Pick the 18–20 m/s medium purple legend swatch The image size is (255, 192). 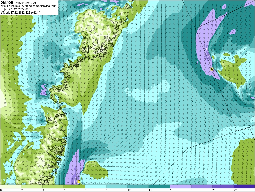pyautogui.click(x=202, y=186)
